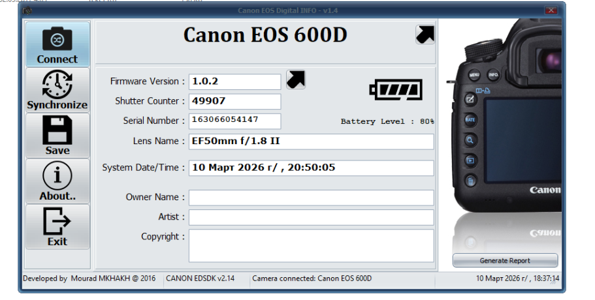
Task: Focus the Copyright text area
Action: [311, 245]
